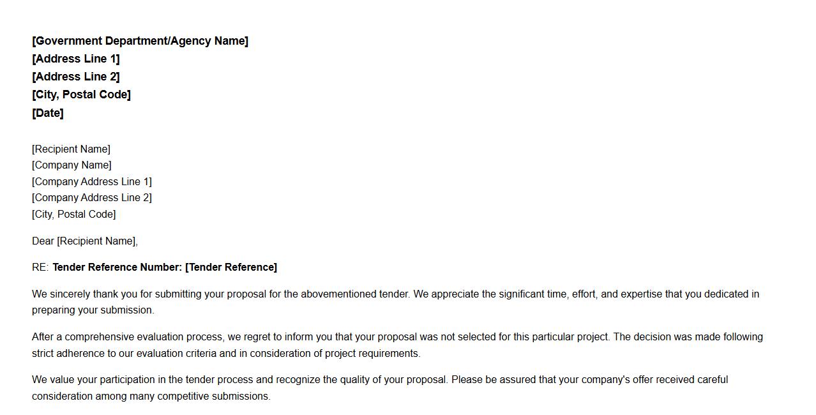The image size is (816, 415).
Task: Click the bold Address Line 1 placeholder
Action: [x=75, y=59]
